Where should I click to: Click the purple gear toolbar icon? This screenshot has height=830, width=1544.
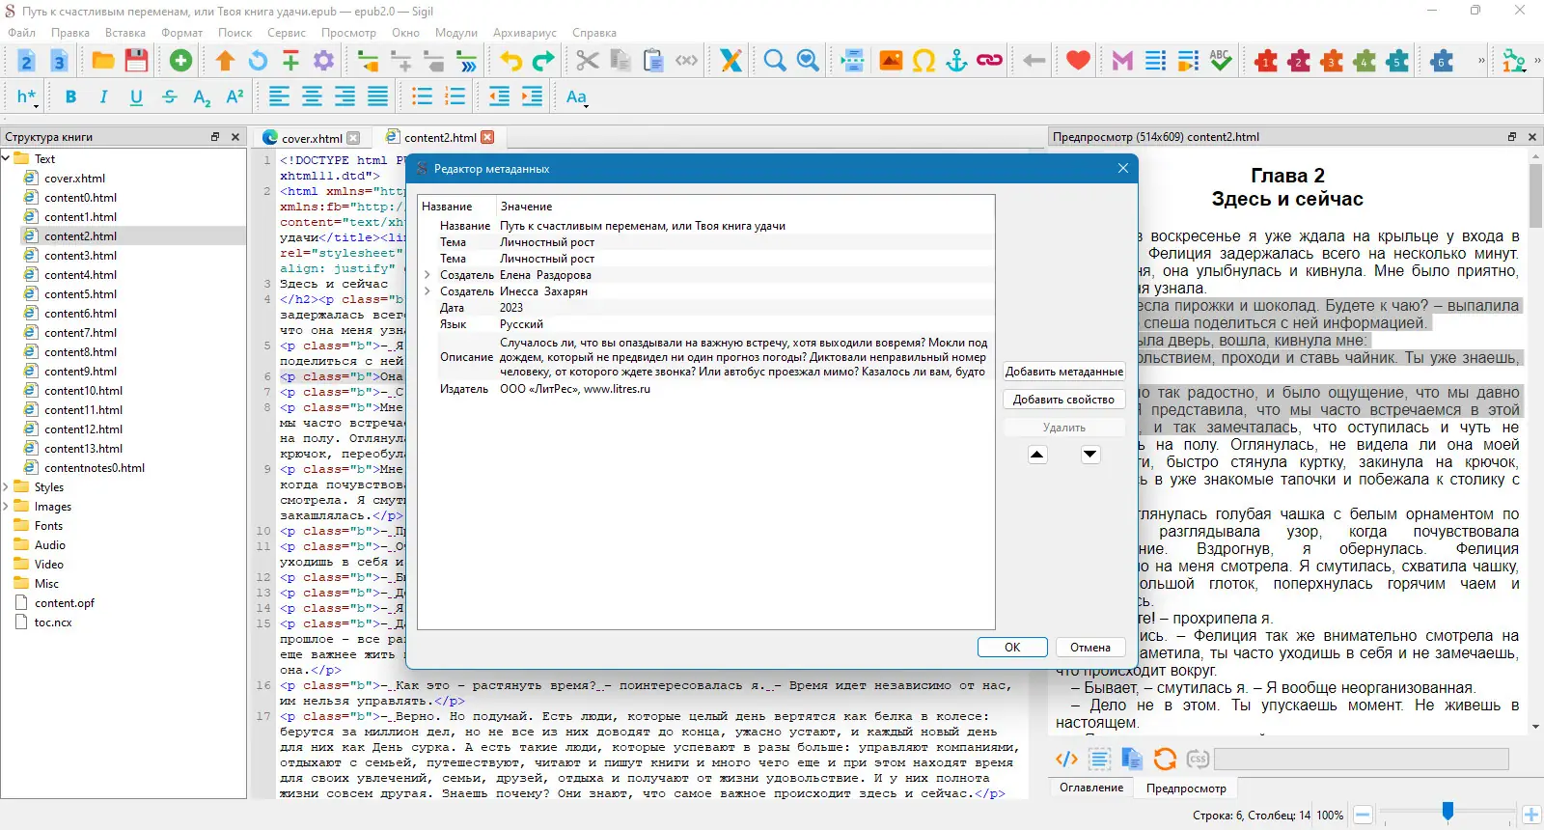point(323,61)
